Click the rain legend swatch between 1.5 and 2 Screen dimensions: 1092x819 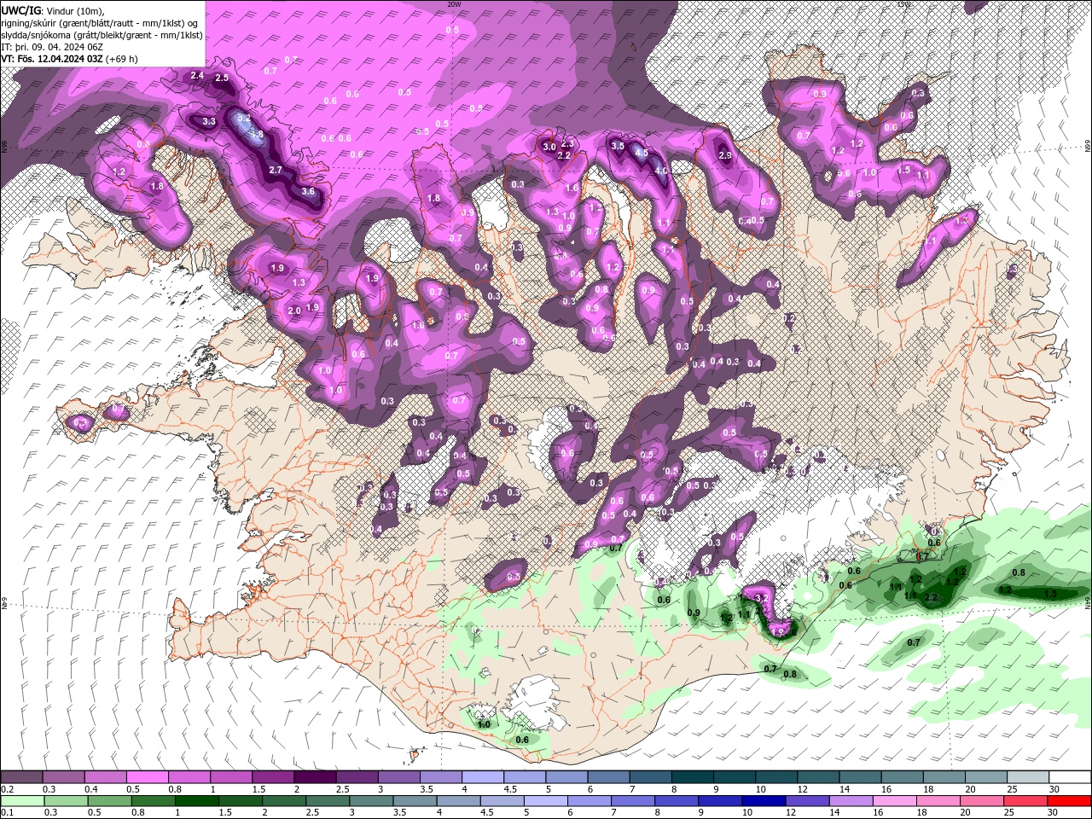(240, 801)
